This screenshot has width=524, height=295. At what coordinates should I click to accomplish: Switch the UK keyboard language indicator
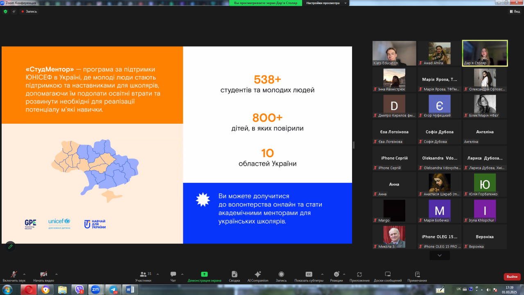(x=458, y=289)
